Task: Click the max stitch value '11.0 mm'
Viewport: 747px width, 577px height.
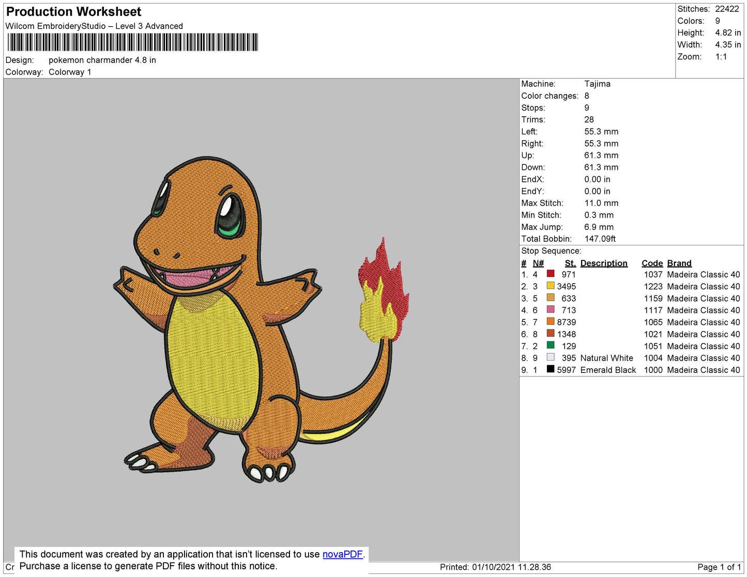Action: (601, 204)
